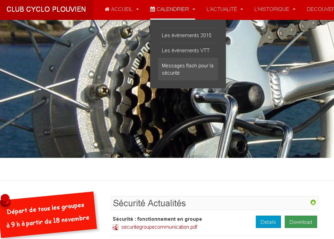334x239 pixels.
Task: Click the blue Details button
Action: tap(268, 222)
